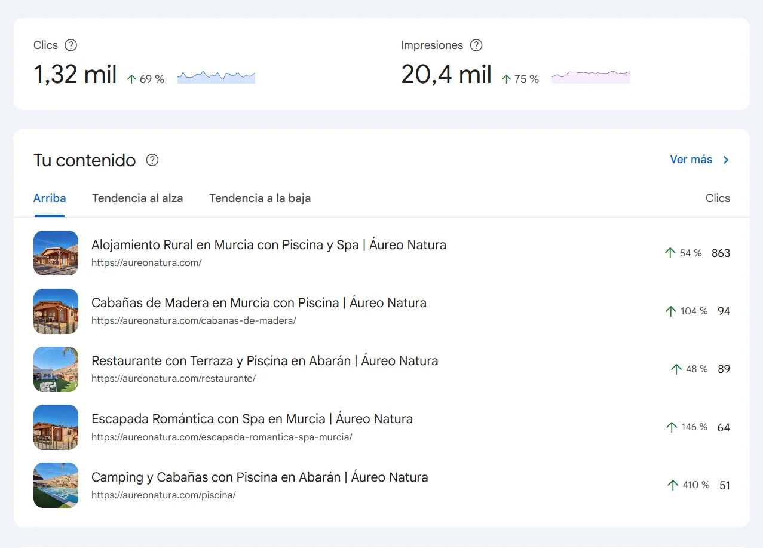
Task: Click the Tu contenido heading
Action: click(x=85, y=160)
